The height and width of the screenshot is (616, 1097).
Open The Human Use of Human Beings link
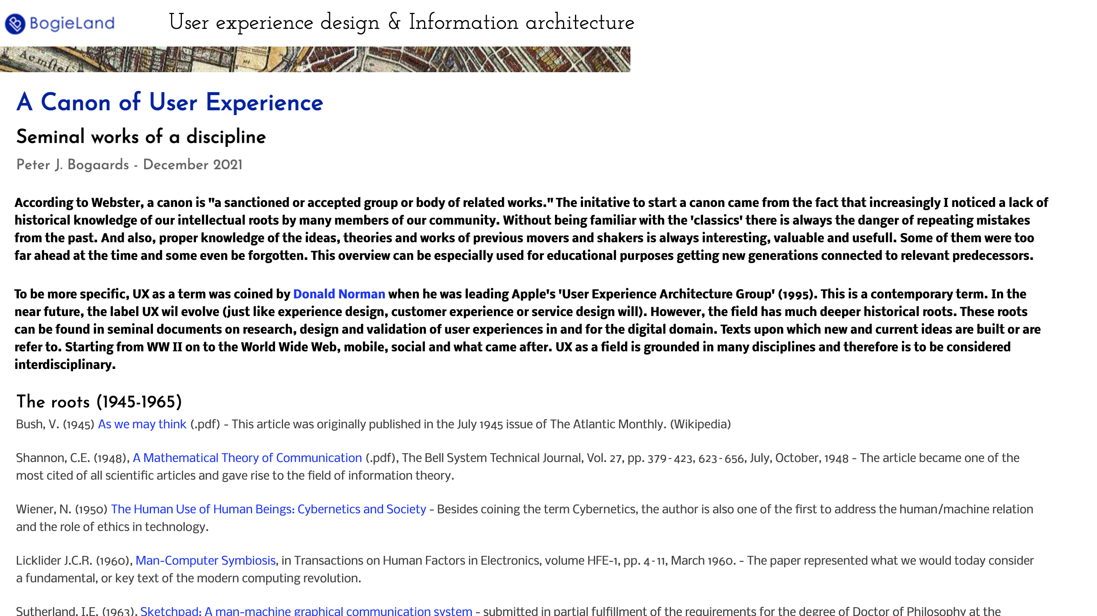pos(268,509)
